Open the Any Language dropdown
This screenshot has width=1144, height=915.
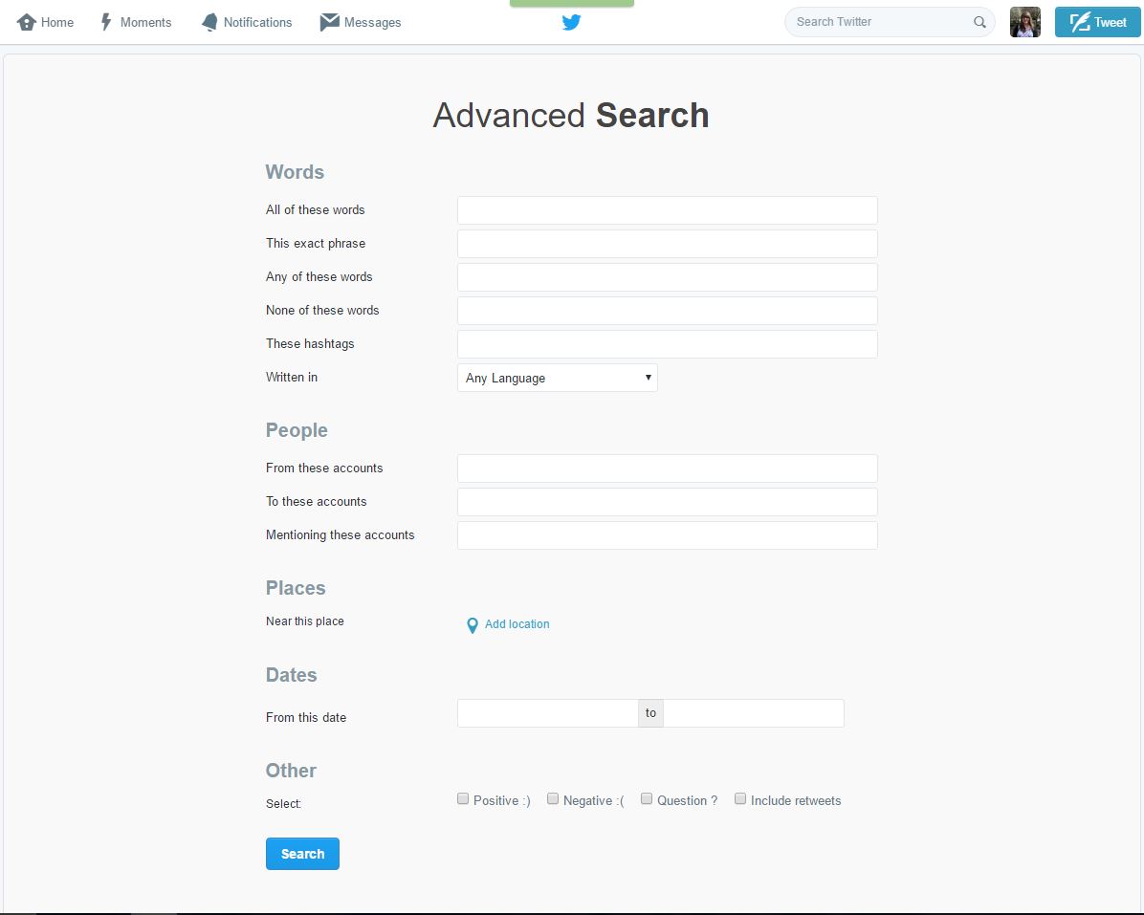click(557, 378)
